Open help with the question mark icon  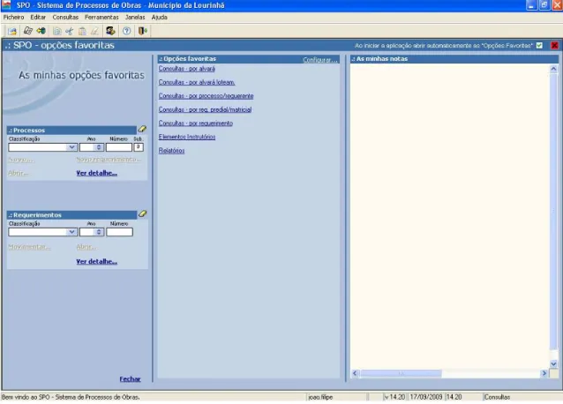point(126,31)
